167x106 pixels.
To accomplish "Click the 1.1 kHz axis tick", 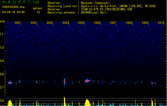I will (2, 34).
